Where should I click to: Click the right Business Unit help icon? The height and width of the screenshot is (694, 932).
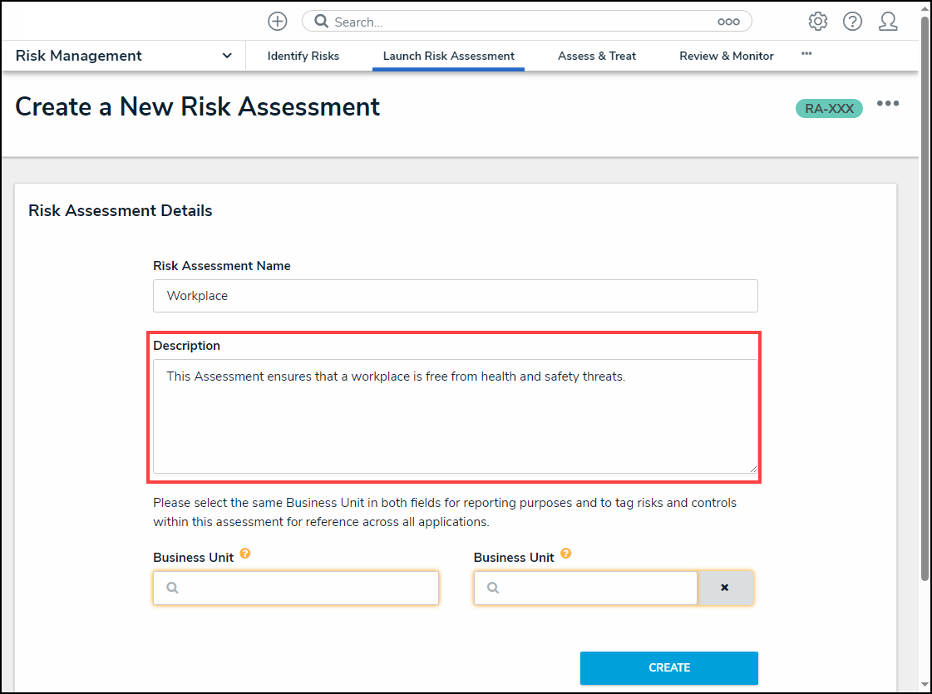pyautogui.click(x=566, y=554)
